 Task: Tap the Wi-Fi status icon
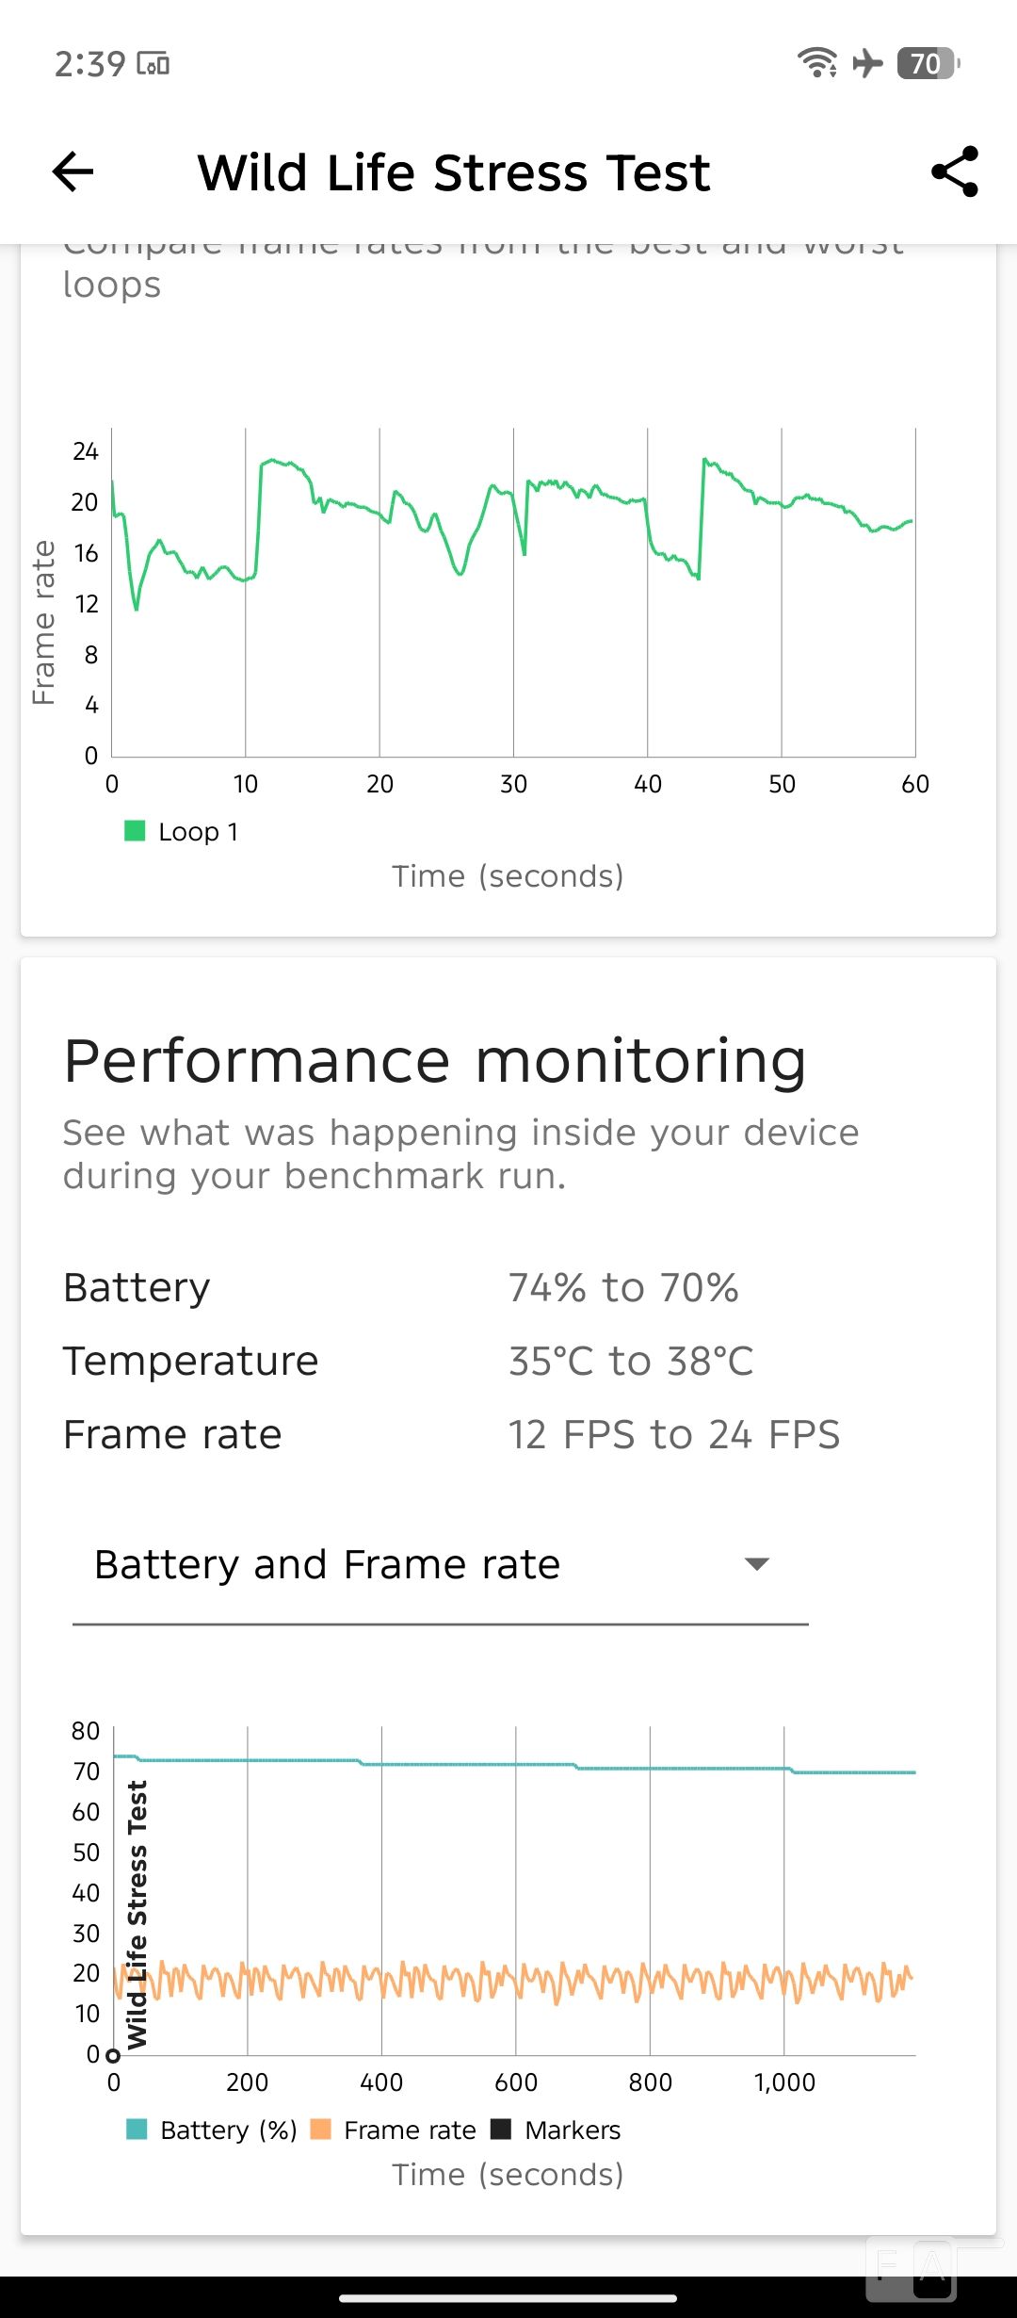pyautogui.click(x=816, y=63)
